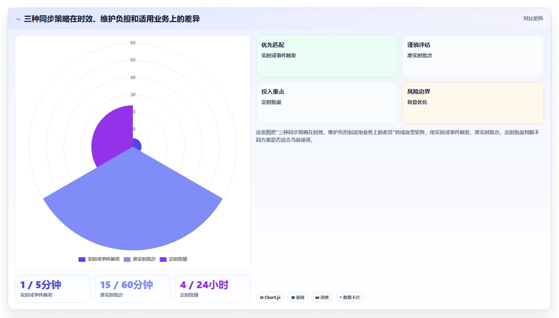
Task: Click the 对比矩阵 label in the header
Action: click(x=533, y=18)
